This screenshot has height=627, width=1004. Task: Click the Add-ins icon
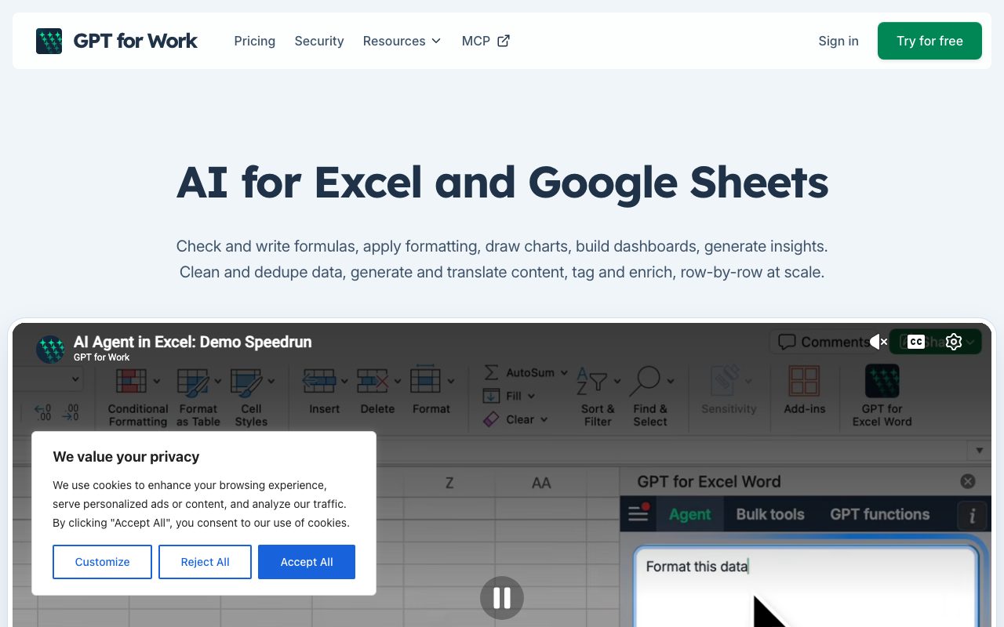tap(804, 382)
